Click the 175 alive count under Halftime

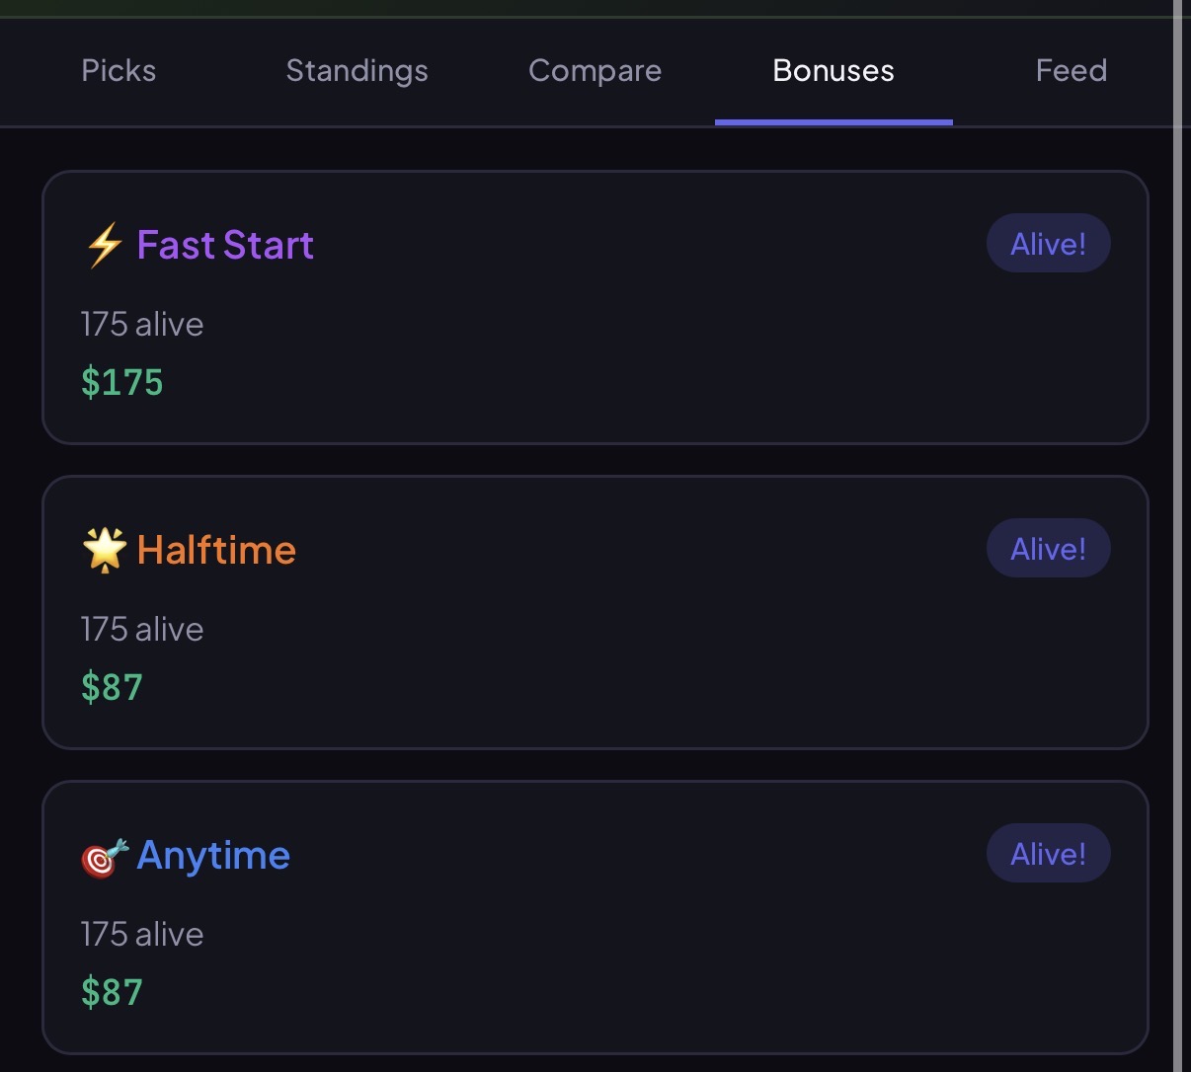[141, 629]
